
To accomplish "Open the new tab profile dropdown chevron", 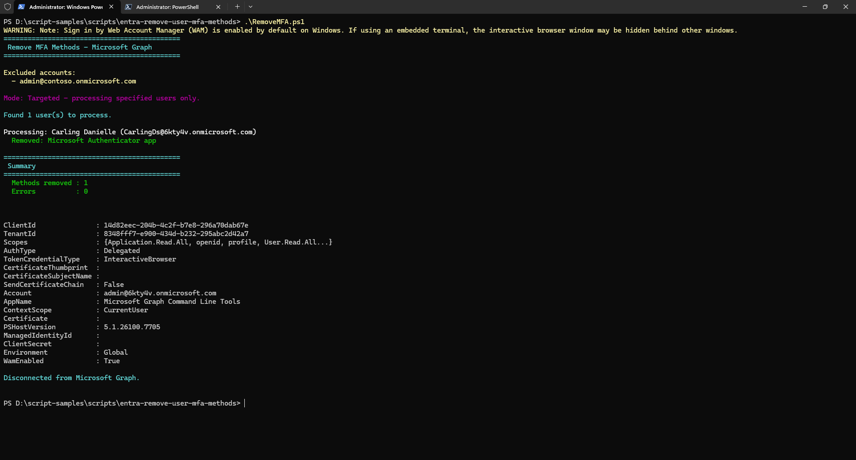I will [x=251, y=7].
